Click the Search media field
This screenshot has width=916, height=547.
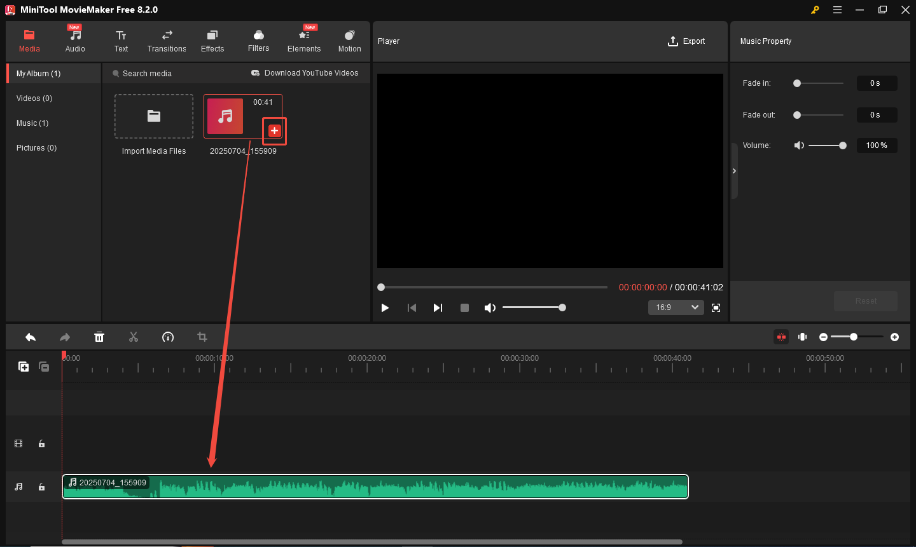pos(147,74)
